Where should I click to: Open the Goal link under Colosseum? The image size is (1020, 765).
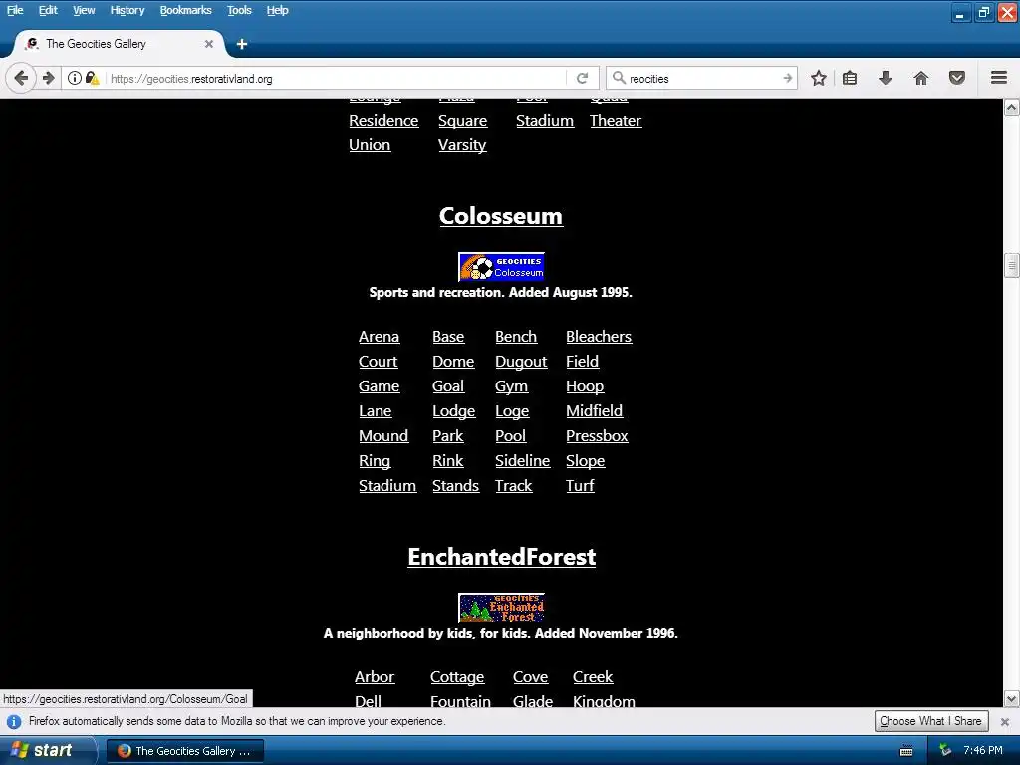pyautogui.click(x=448, y=386)
